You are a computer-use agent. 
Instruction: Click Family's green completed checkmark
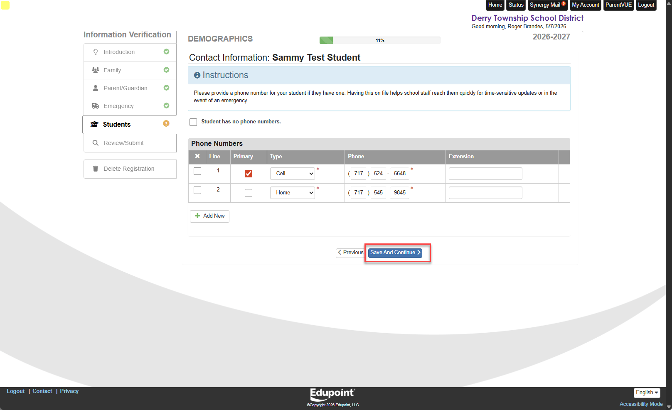166,70
